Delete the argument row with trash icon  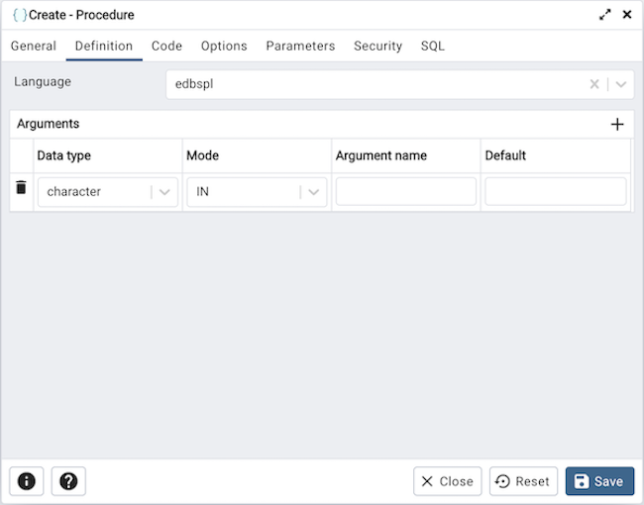(x=21, y=188)
